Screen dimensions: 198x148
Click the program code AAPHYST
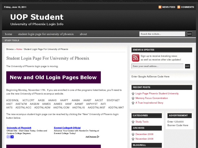click(x=92, y=104)
